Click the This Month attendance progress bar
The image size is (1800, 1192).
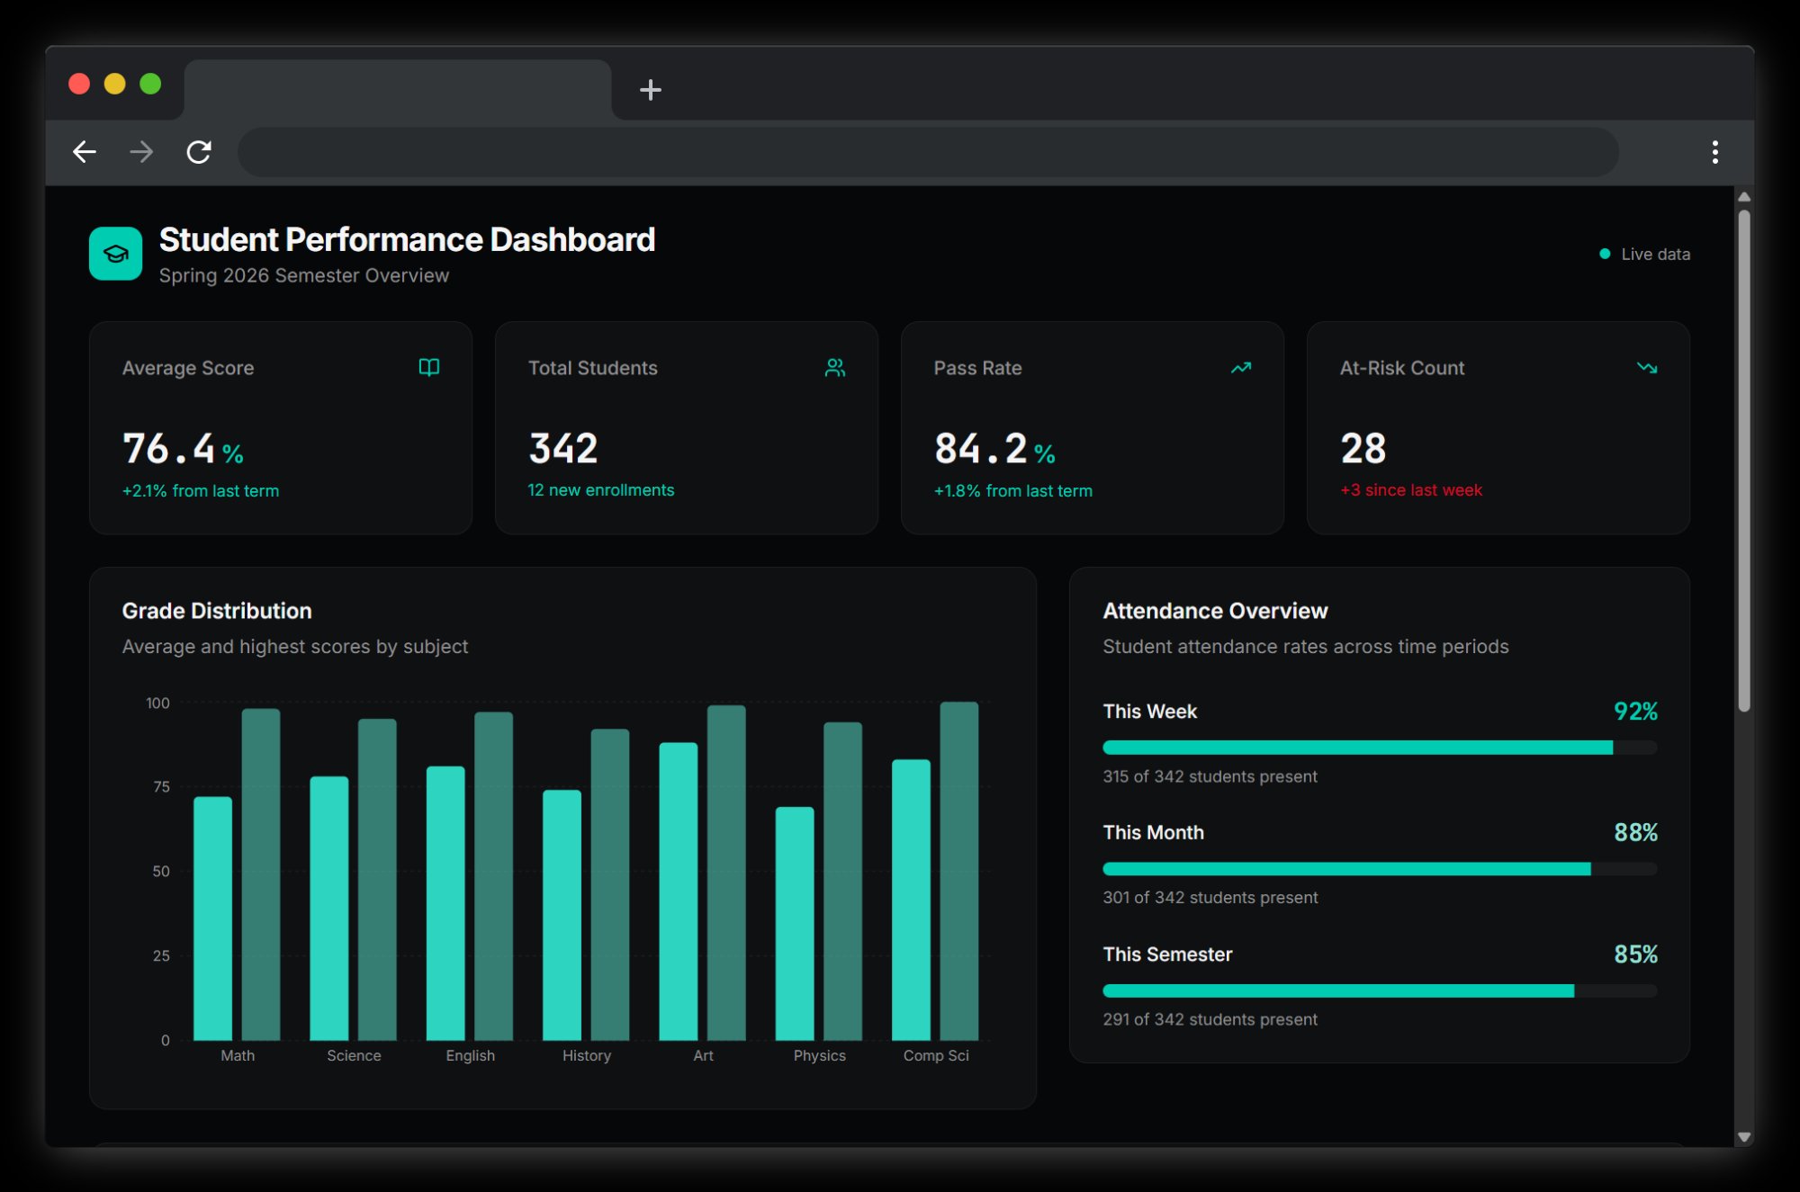(1380, 869)
